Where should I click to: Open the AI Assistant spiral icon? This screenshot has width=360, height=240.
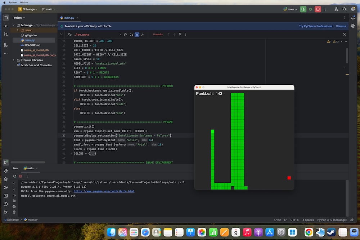click(353, 26)
